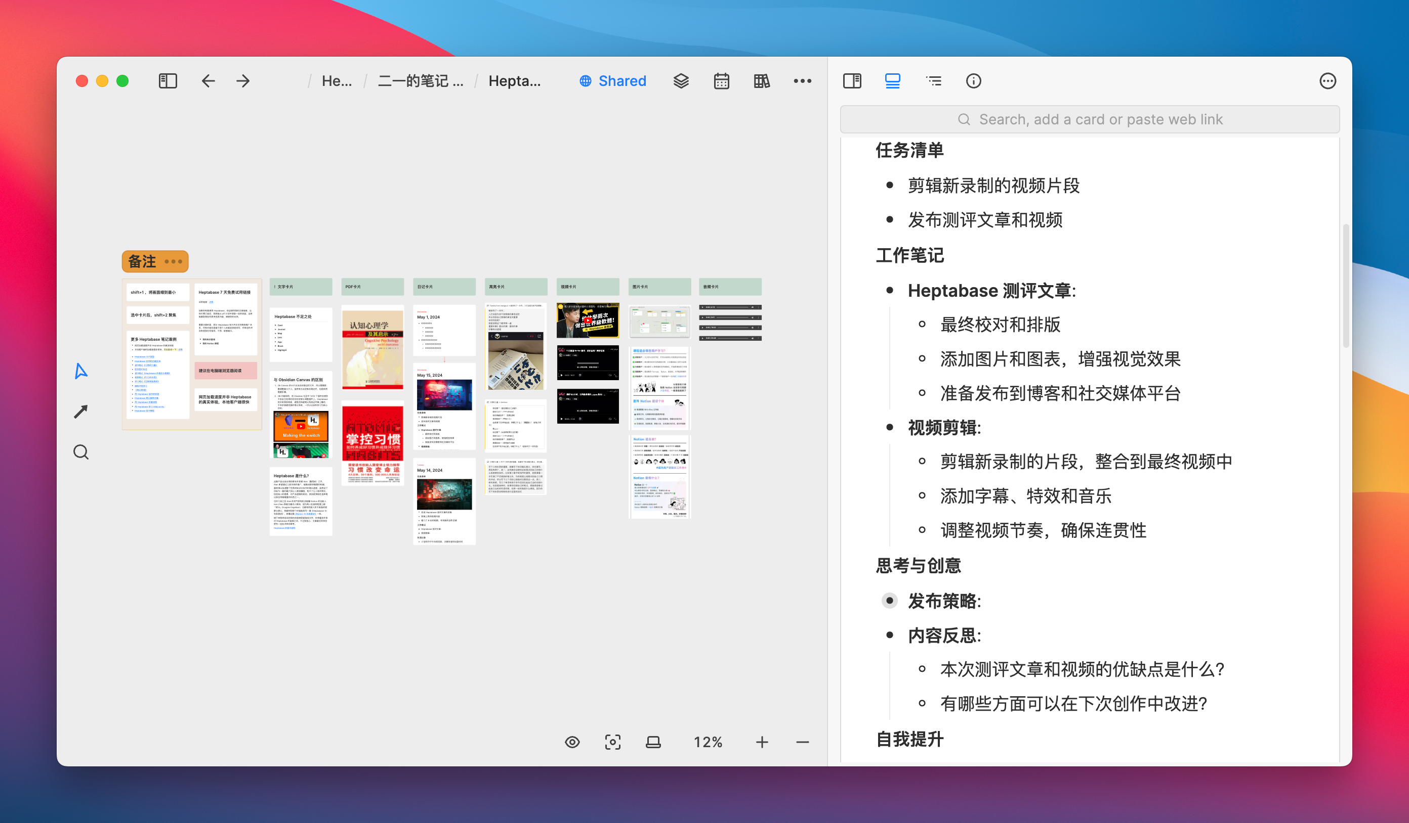1409x823 pixels.
Task: Select the 文字卡片 column header
Action: pos(301,287)
